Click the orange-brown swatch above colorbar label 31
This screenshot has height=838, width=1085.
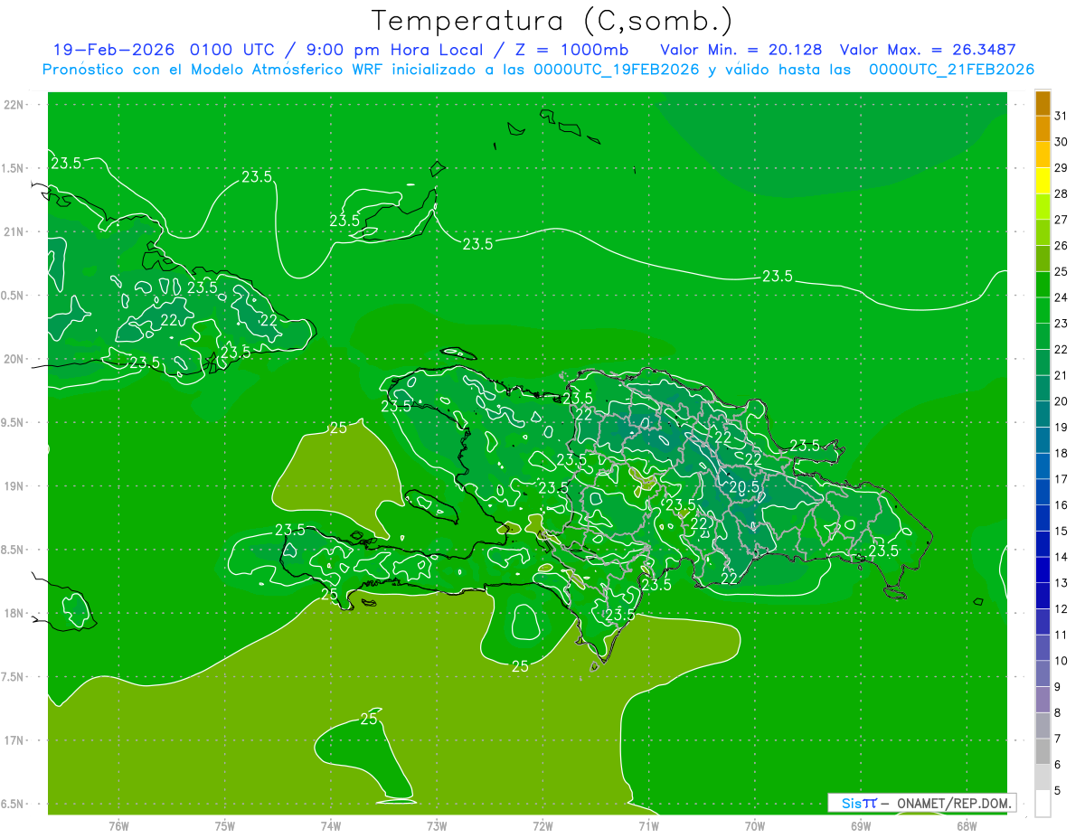(1043, 104)
